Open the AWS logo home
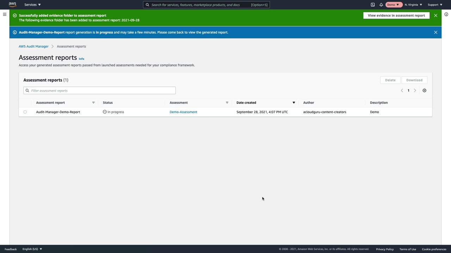451x253 pixels. 12,5
